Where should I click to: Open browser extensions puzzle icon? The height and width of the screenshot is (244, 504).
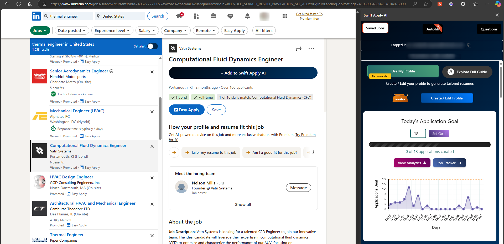[463, 4]
